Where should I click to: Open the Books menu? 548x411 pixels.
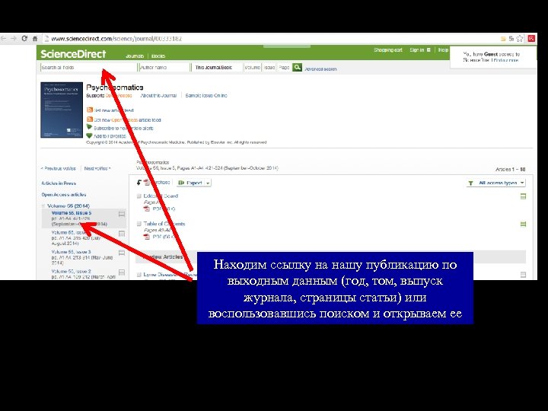pos(158,56)
